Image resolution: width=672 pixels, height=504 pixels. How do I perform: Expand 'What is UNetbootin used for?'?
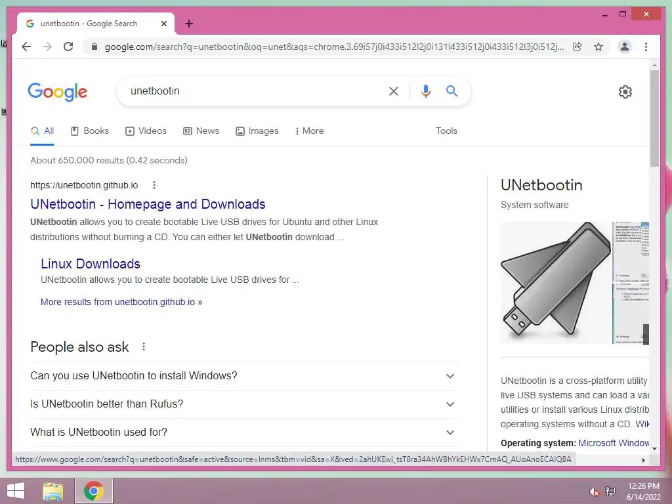[x=244, y=432]
